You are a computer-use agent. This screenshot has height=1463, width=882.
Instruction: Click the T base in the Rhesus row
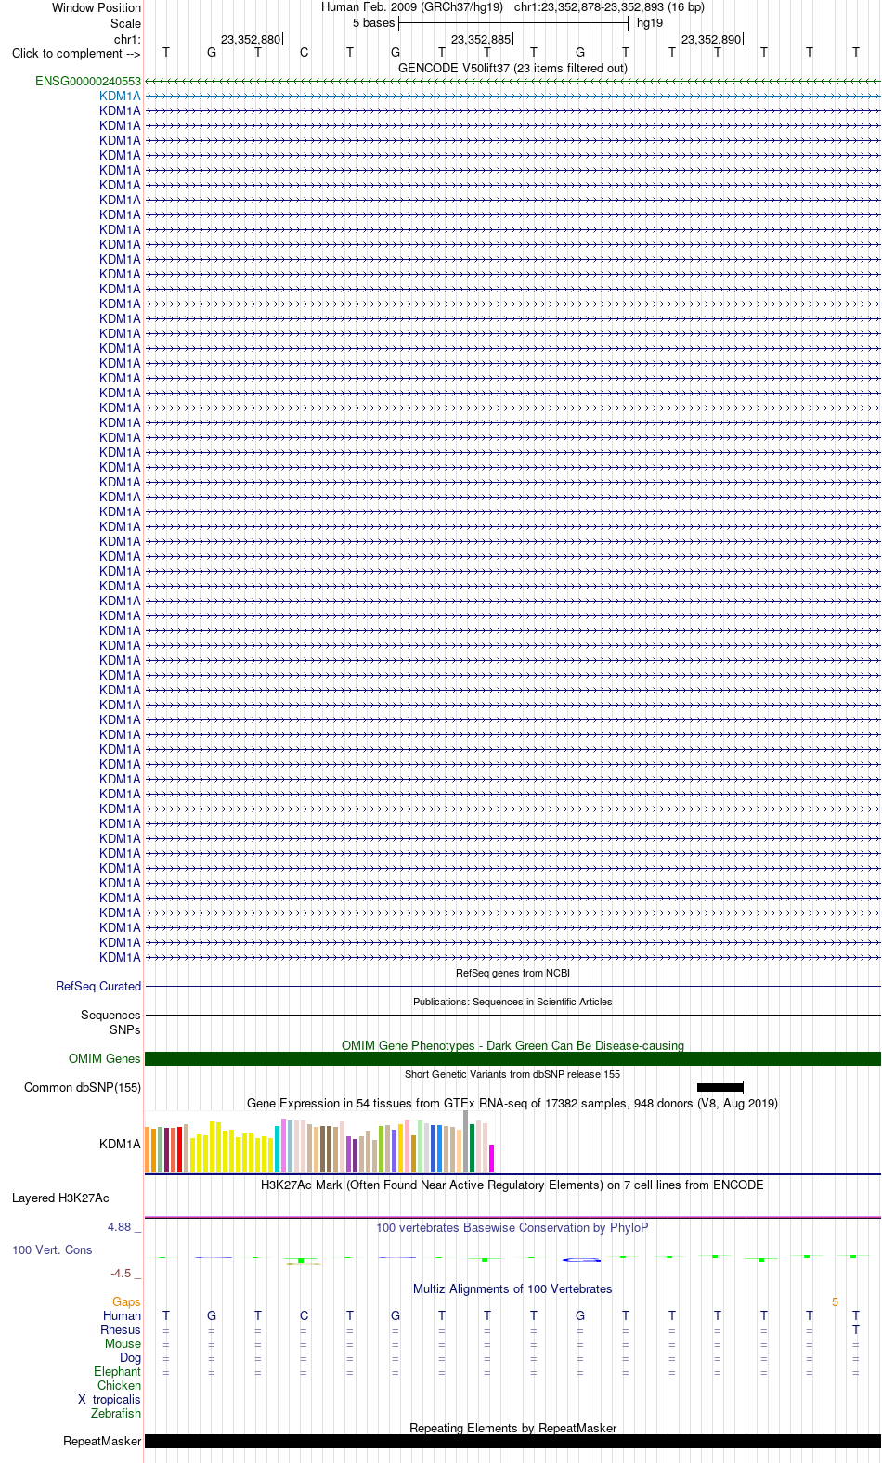855,1330
